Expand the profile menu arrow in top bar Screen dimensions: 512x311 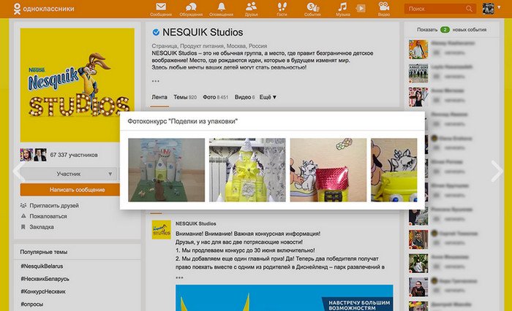coord(499,7)
